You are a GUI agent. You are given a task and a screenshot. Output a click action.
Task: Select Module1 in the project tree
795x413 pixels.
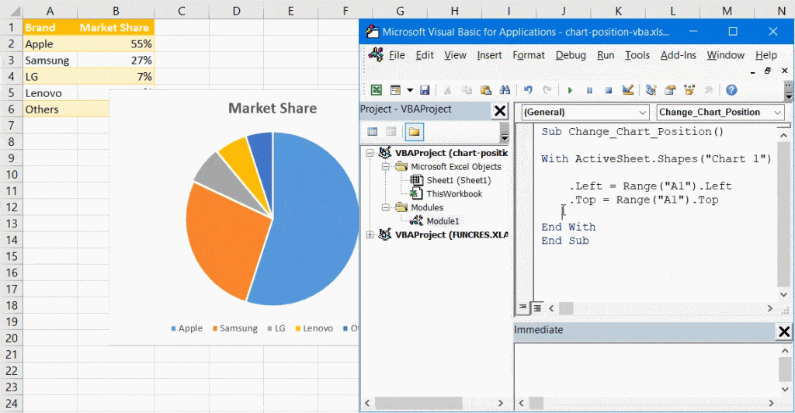pos(443,221)
